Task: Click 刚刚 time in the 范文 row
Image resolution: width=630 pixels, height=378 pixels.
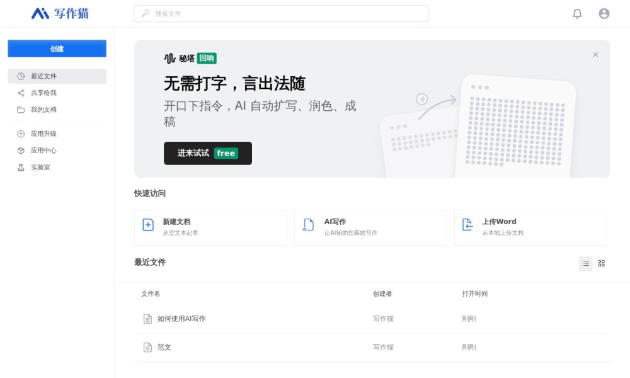Action: point(469,347)
